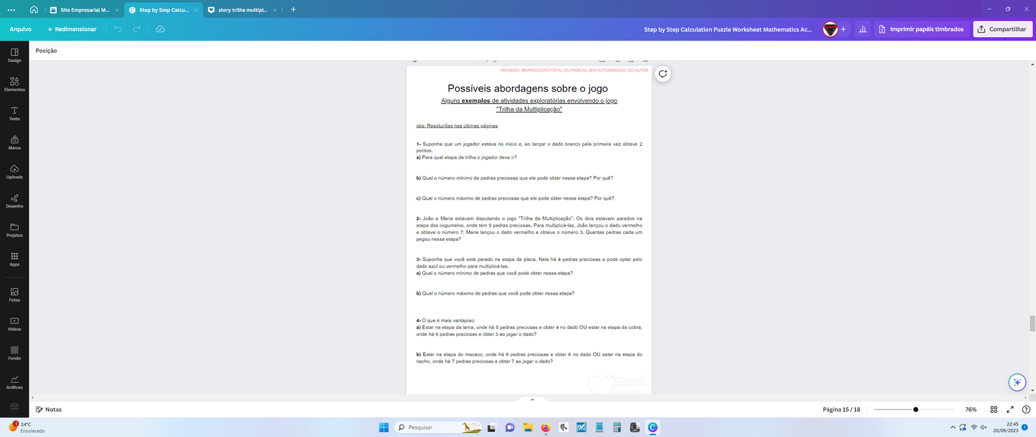Open the Uploads panel
Viewport: 1036px width, 437px height.
pos(14,172)
